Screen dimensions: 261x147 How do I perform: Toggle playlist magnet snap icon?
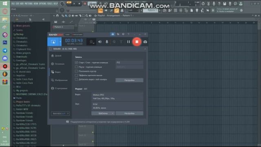pos(58,16)
